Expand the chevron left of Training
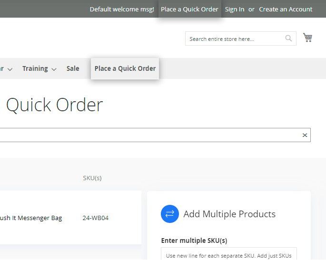The image size is (326, 260). point(10,69)
